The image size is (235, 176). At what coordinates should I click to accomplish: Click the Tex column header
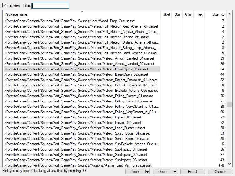pyautogui.click(x=200, y=14)
